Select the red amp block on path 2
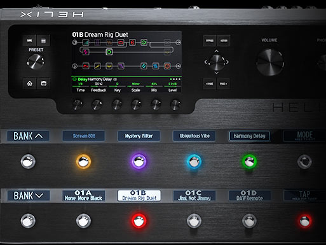The image size is (326, 245). (86, 66)
